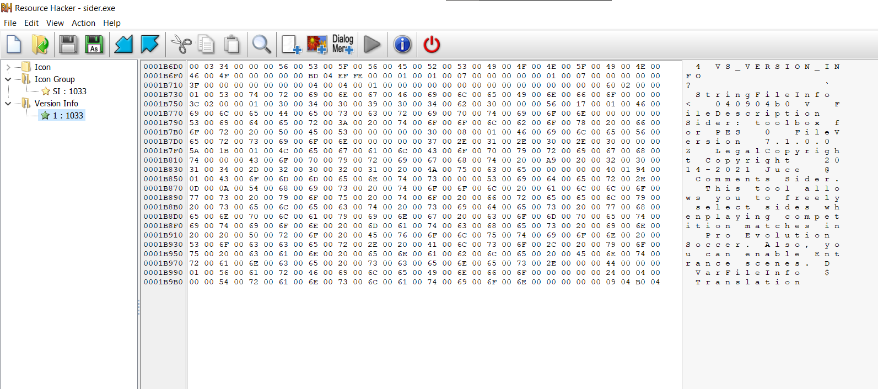Click the red power Exit icon
878x389 pixels.
[x=432, y=45]
